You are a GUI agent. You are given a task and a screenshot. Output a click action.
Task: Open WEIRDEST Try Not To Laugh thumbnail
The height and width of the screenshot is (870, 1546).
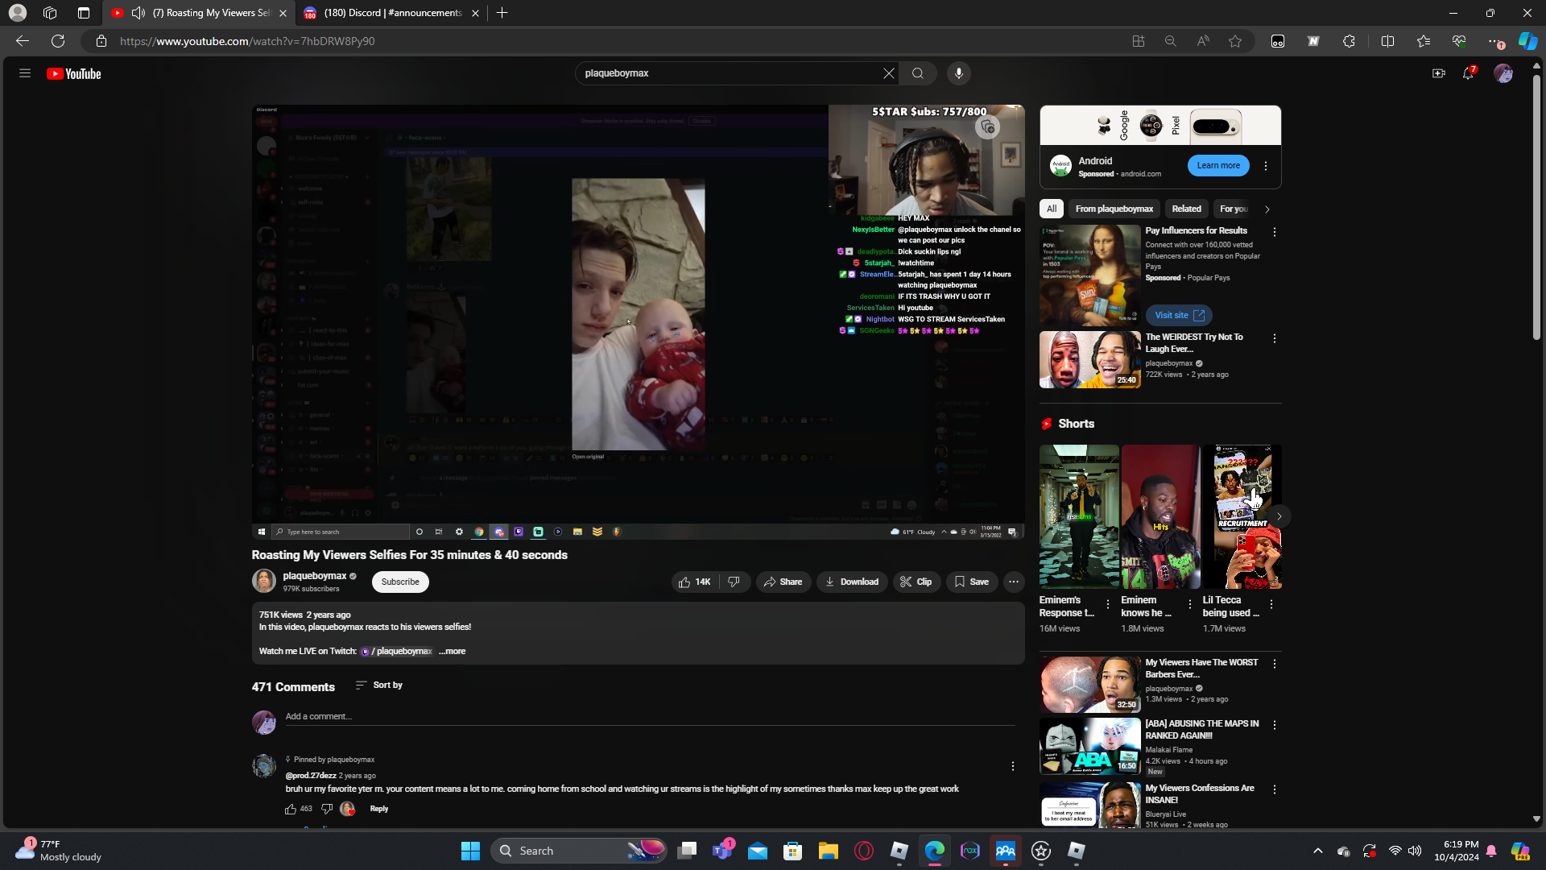click(1090, 360)
